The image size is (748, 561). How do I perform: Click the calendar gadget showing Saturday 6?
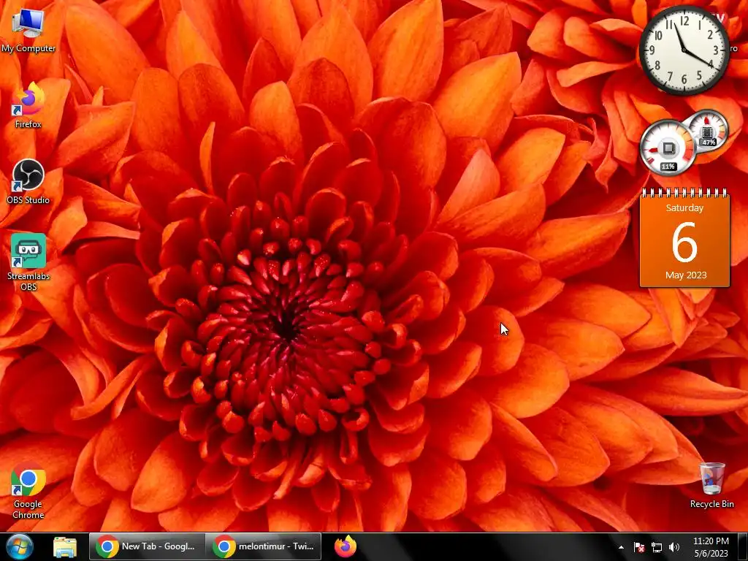pyautogui.click(x=684, y=237)
